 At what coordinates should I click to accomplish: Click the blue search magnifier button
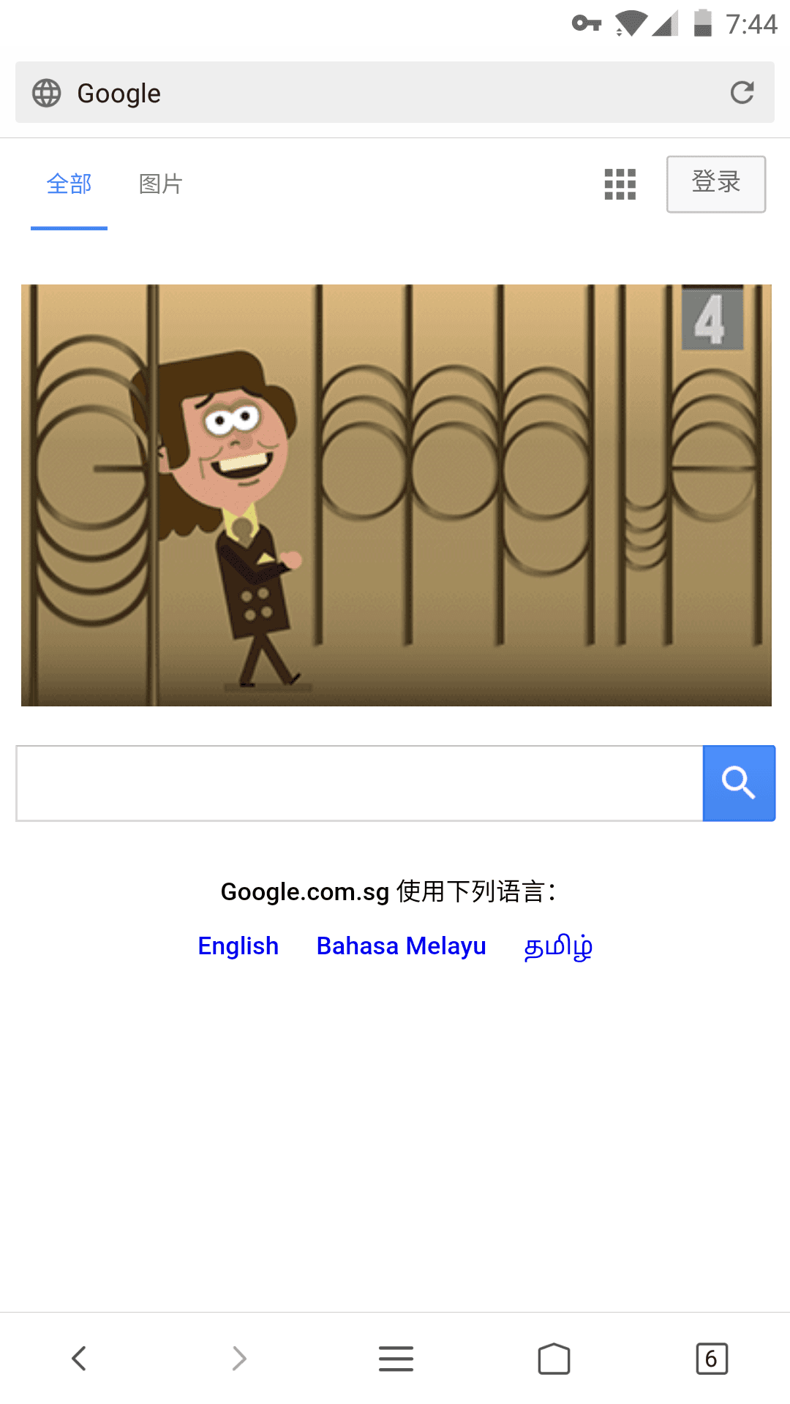click(739, 783)
